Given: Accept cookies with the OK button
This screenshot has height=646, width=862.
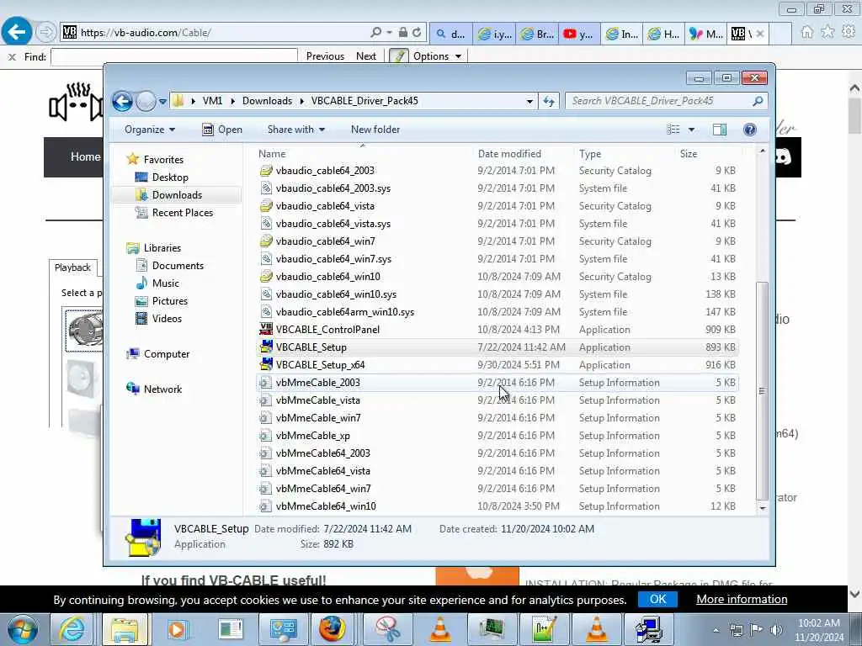Looking at the screenshot, I should pos(657,599).
